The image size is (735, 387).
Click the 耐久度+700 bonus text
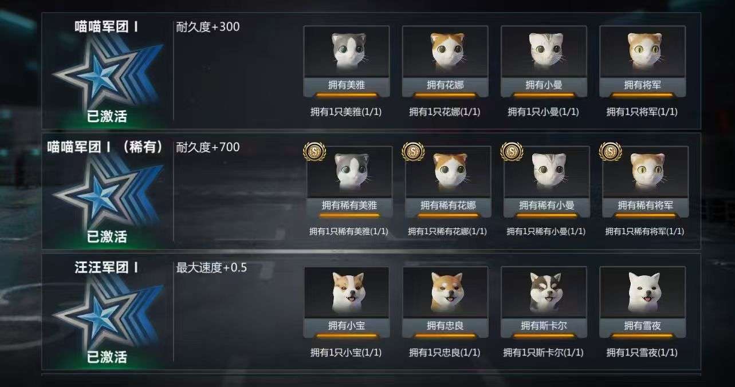click(x=208, y=147)
